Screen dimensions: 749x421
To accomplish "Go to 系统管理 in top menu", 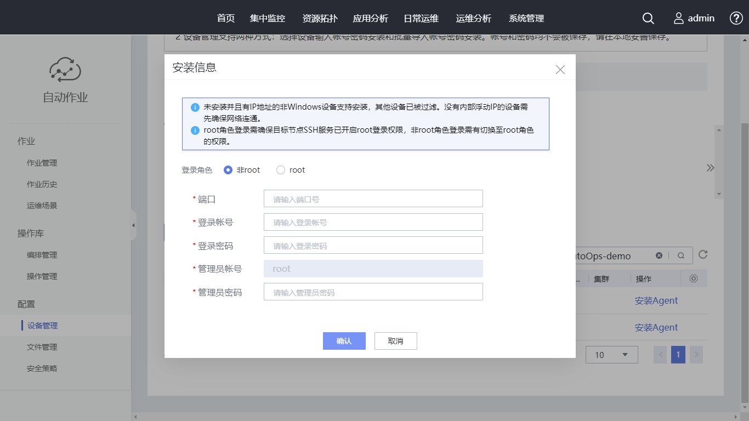I will click(x=526, y=18).
